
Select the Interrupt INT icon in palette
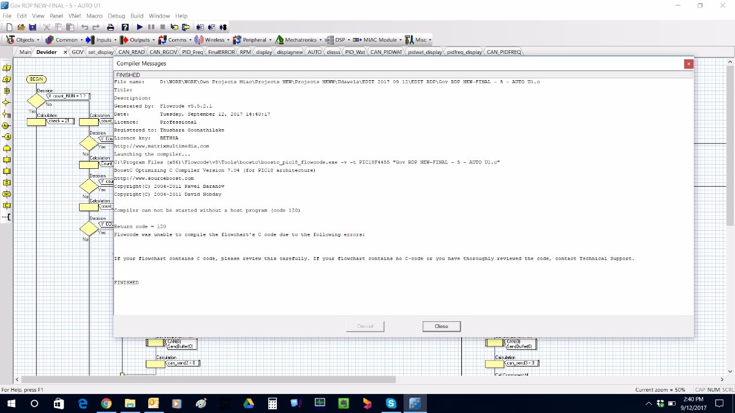7,194
